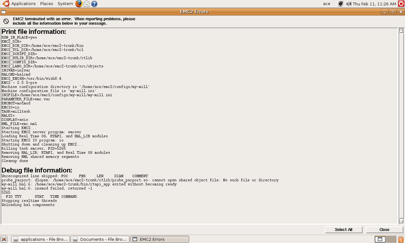Open the Places menu
Screen dimensions: 405x243
pyautogui.click(x=47, y=4)
